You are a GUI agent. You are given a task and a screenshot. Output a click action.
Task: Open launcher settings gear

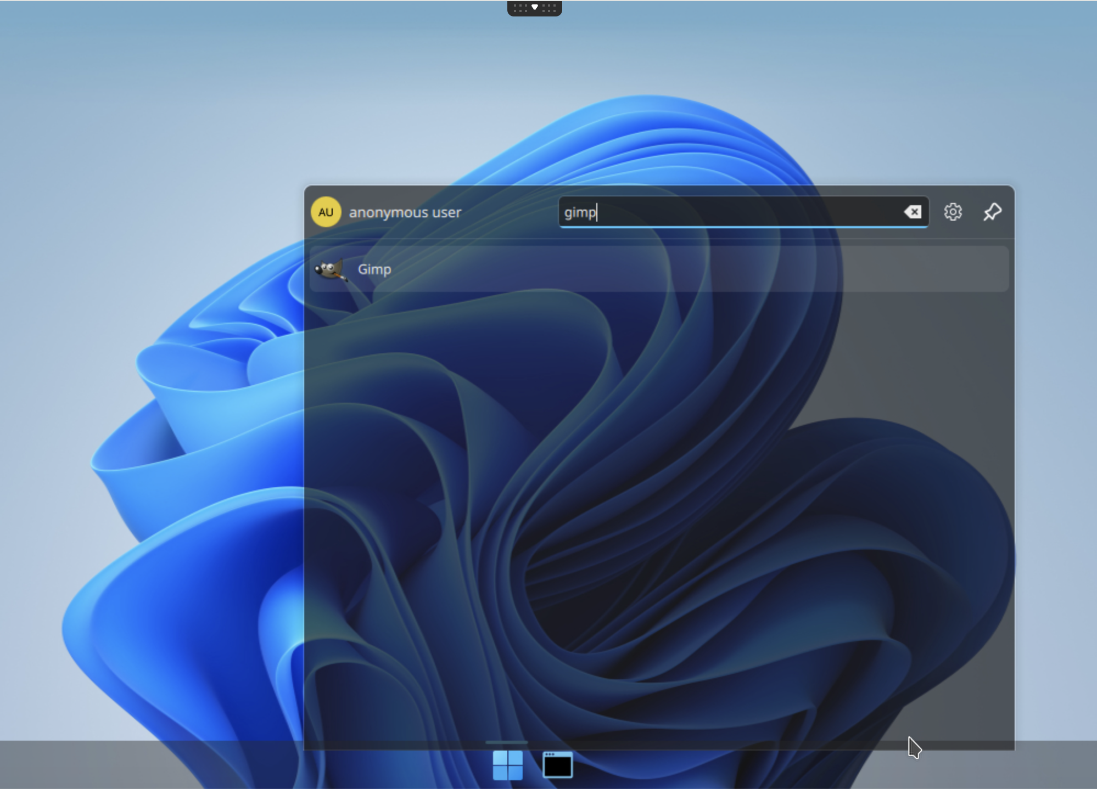click(953, 212)
